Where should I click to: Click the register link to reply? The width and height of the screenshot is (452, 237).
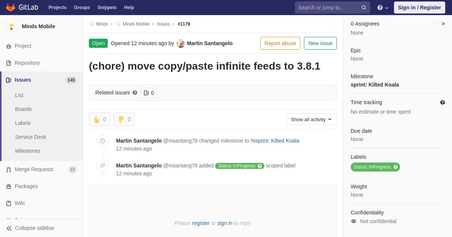201,223
